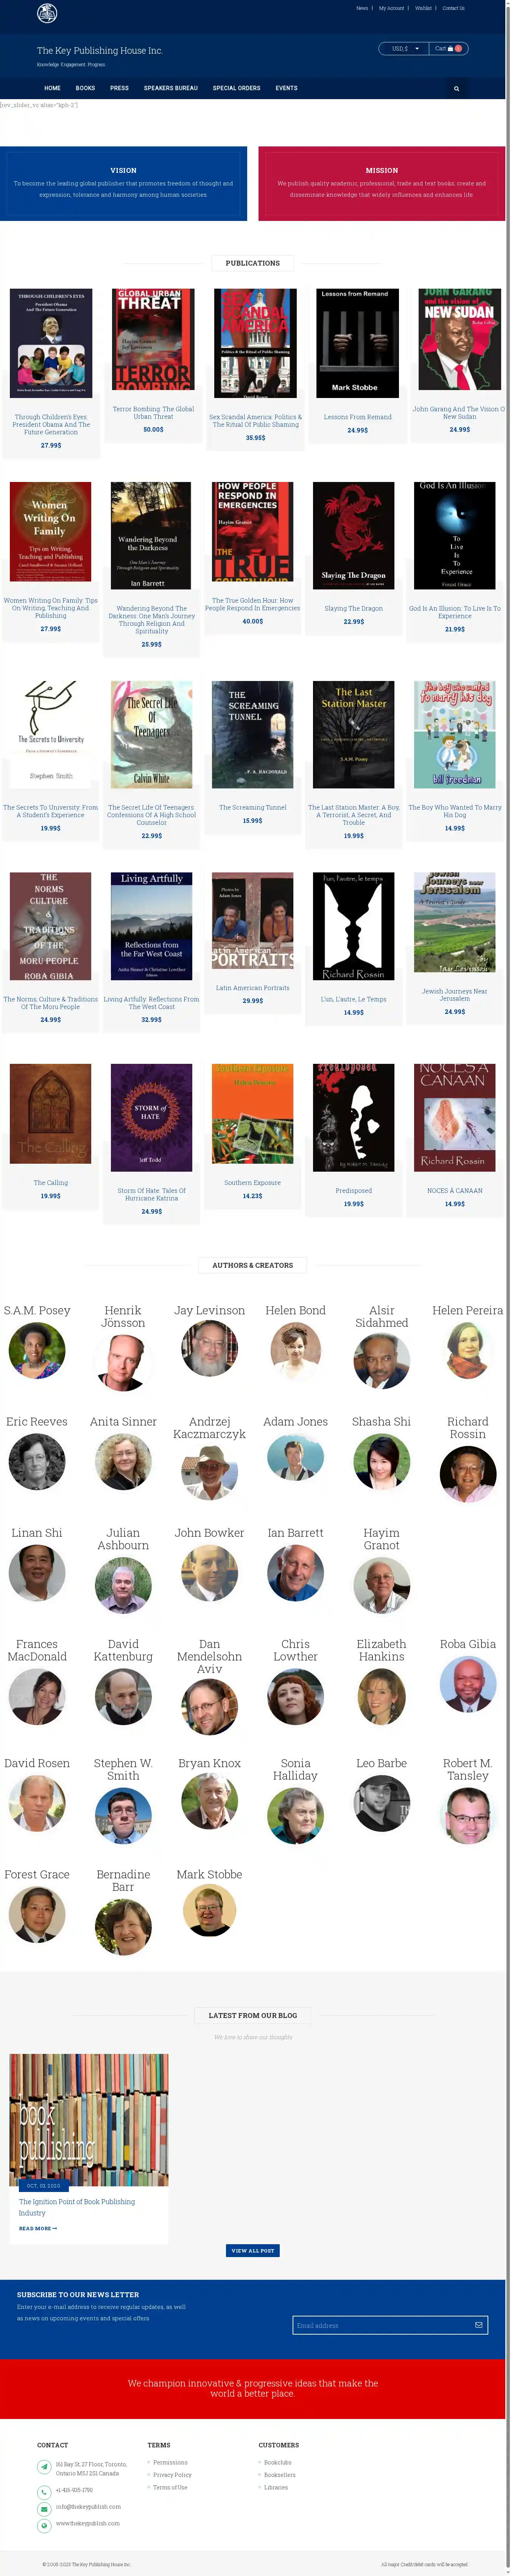The image size is (511, 2576).
Task: Open the Privacy Policy footer link
Action: (172, 2475)
